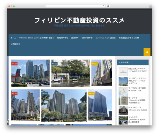Open article オススメ案件_グリーンベルトレジデンス
This screenshot has height=135, width=159.
(137, 81)
